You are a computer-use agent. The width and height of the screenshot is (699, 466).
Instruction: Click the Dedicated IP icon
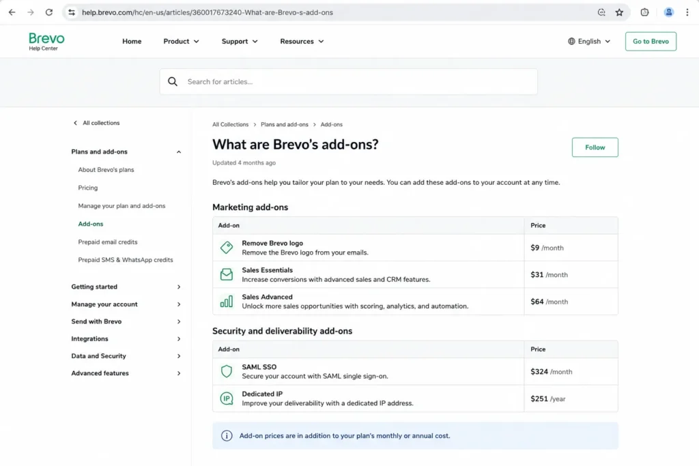227,398
